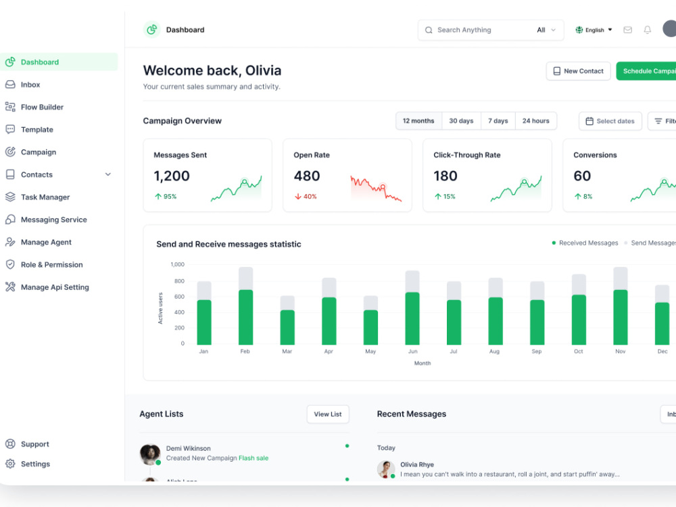This screenshot has width=676, height=507.
Task: Click the Support lifebuoy icon
Action: pyautogui.click(x=10, y=444)
